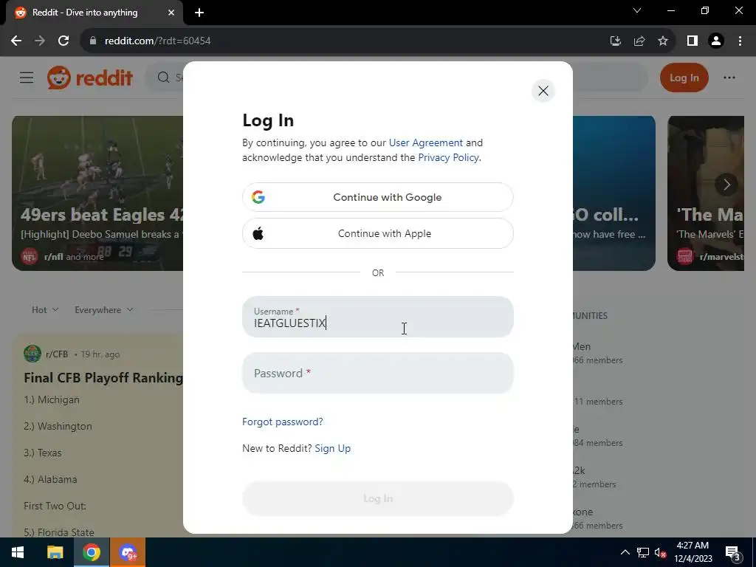The width and height of the screenshot is (756, 567).
Task: Toggle Chrome side panel
Action: point(693,41)
